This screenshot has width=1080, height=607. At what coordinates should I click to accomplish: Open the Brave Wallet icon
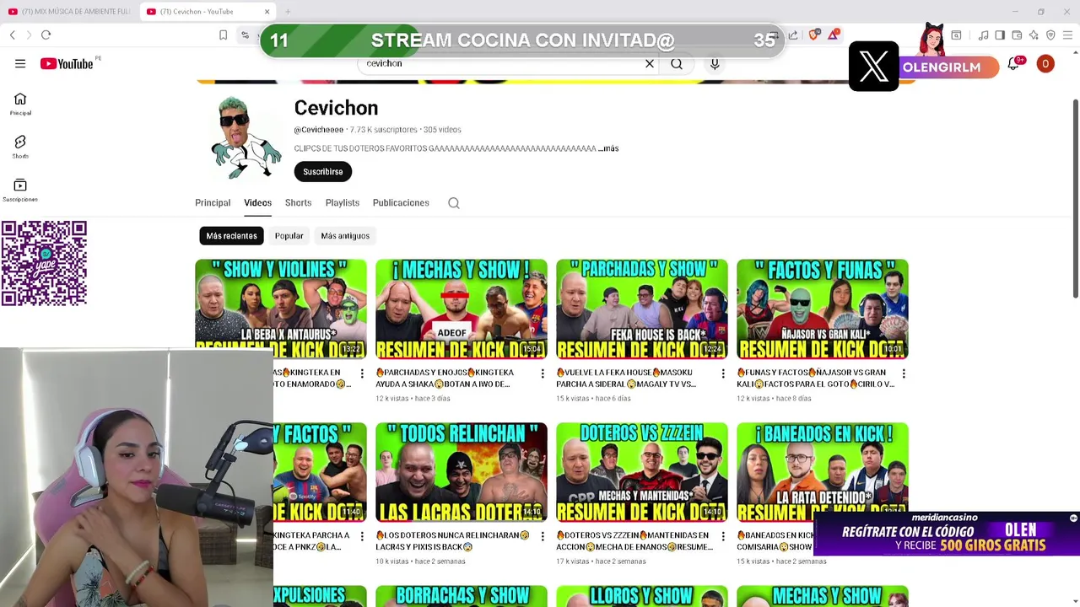click(x=1017, y=35)
